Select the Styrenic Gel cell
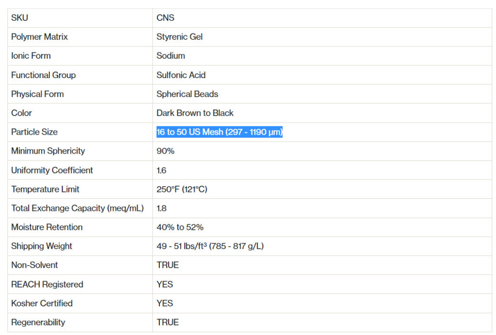This screenshot has width=496, height=335. (179, 37)
